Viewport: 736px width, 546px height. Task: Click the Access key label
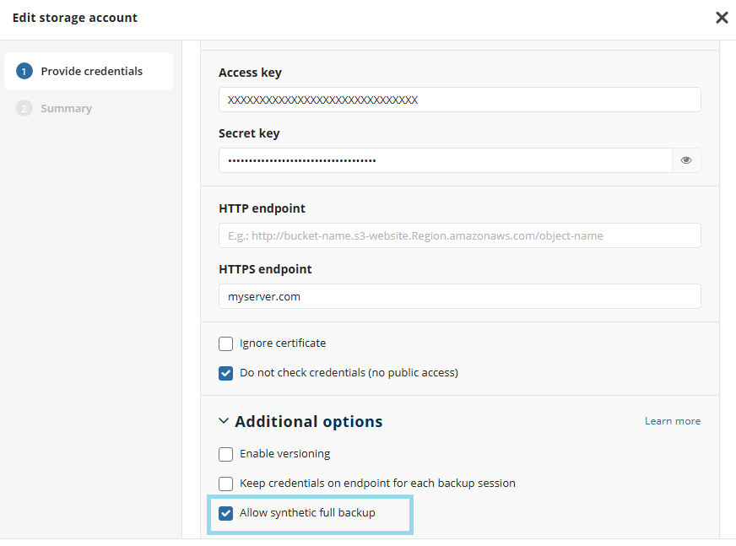pyautogui.click(x=250, y=73)
